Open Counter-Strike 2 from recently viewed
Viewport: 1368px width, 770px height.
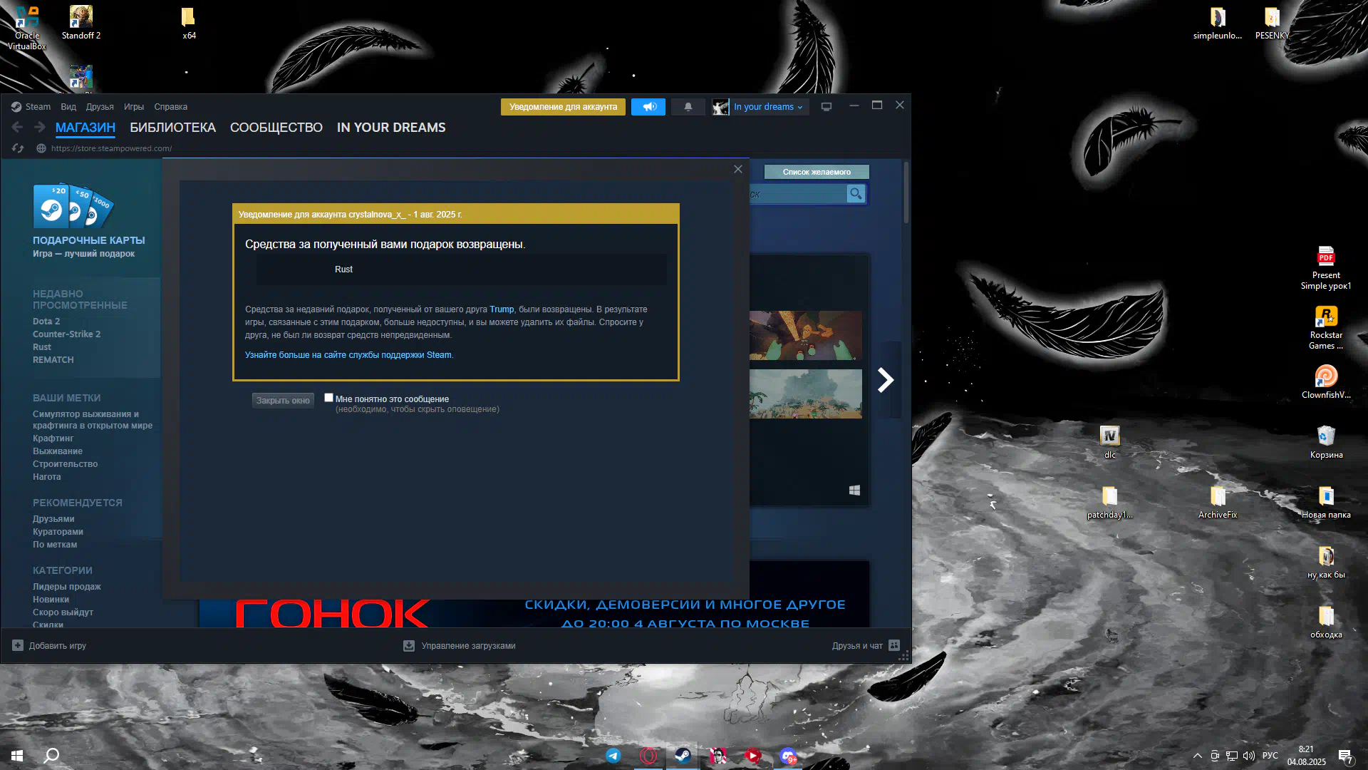(x=66, y=334)
